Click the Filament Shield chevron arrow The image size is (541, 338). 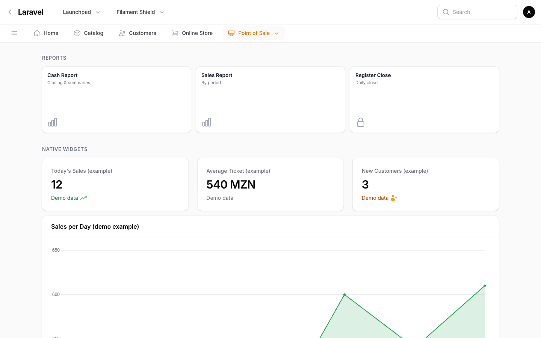[x=162, y=12]
